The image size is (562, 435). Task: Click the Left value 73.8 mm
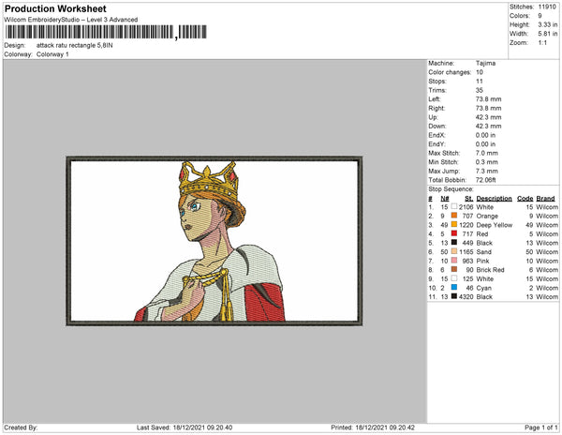489,99
